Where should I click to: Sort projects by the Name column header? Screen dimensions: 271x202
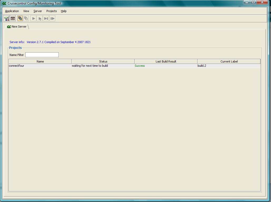pos(40,61)
